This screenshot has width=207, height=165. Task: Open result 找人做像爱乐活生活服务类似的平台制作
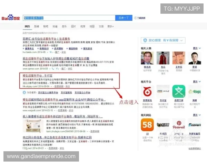[62, 117]
